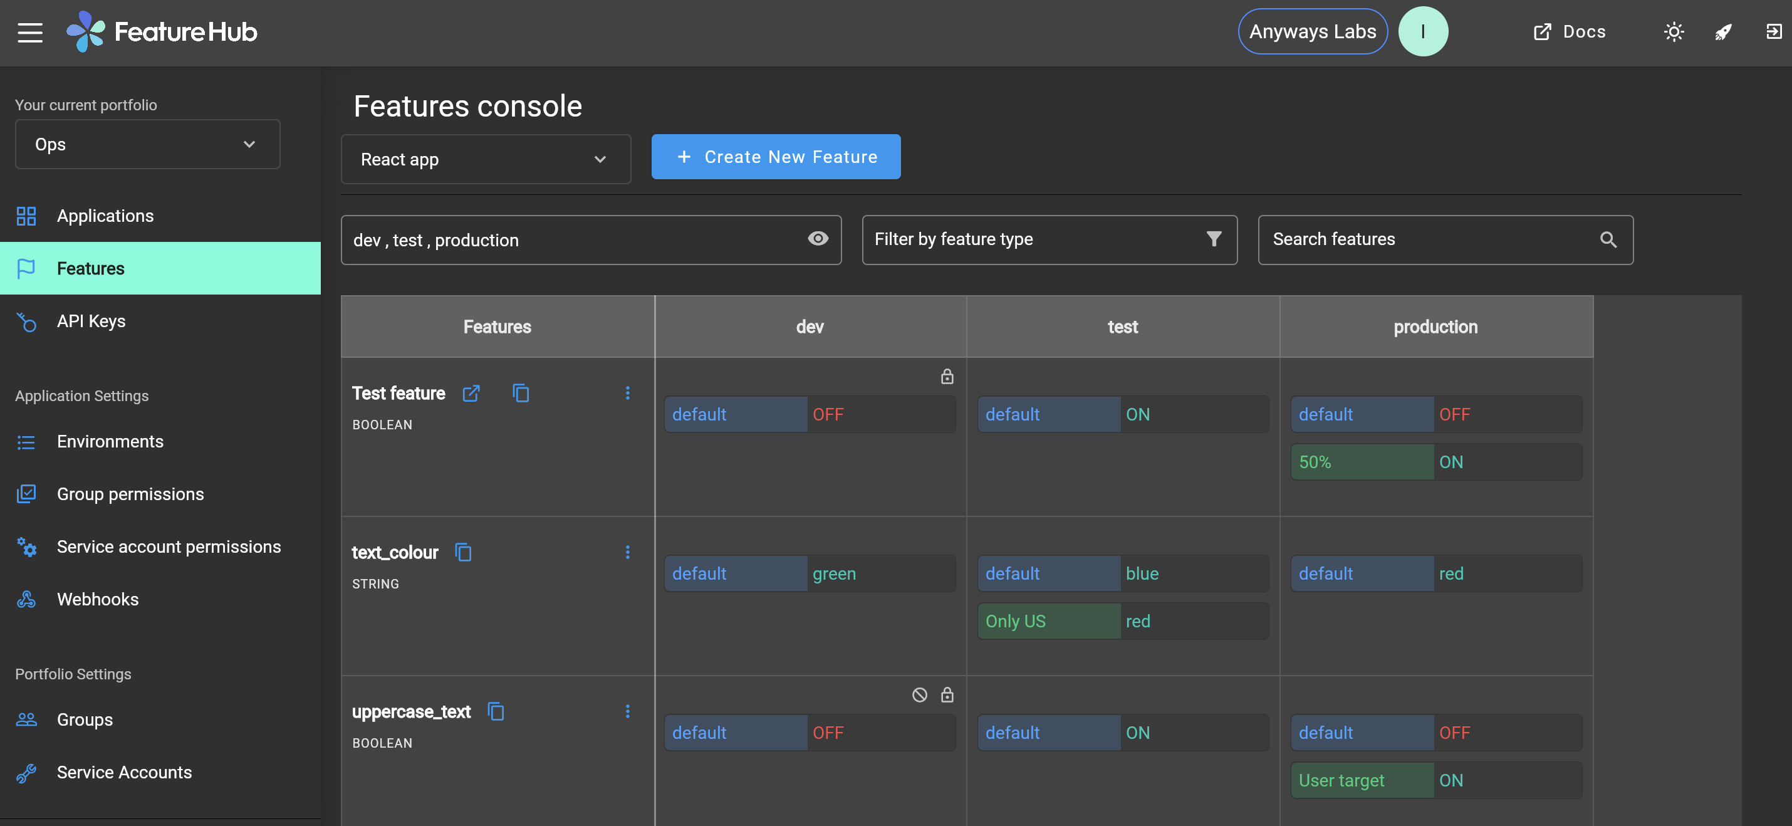Expand the Ops portfolio dropdown
This screenshot has width=1792, height=826.
click(x=147, y=144)
